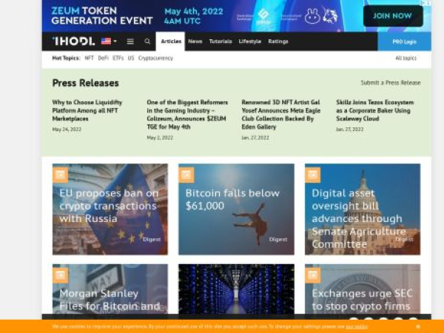
Task: Open Digital asset oversight bill card
Action: pyautogui.click(x=363, y=209)
